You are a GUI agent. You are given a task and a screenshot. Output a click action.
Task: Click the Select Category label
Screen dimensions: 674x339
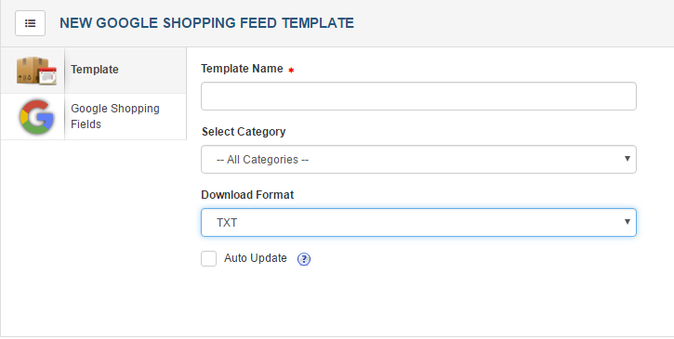point(244,132)
